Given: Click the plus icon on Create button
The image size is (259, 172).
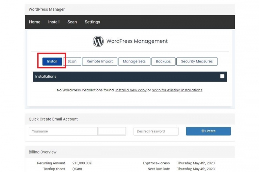Looking at the screenshot, I should pyautogui.click(x=203, y=131).
